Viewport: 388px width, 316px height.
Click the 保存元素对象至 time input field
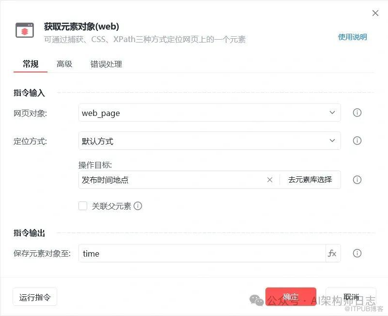coord(202,253)
